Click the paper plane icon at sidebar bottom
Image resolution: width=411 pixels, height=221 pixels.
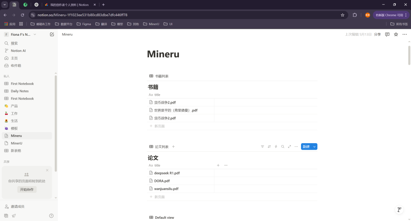tap(14, 216)
